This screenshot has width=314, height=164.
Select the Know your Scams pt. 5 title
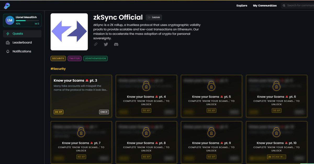pyautogui.click(x=211, y=97)
